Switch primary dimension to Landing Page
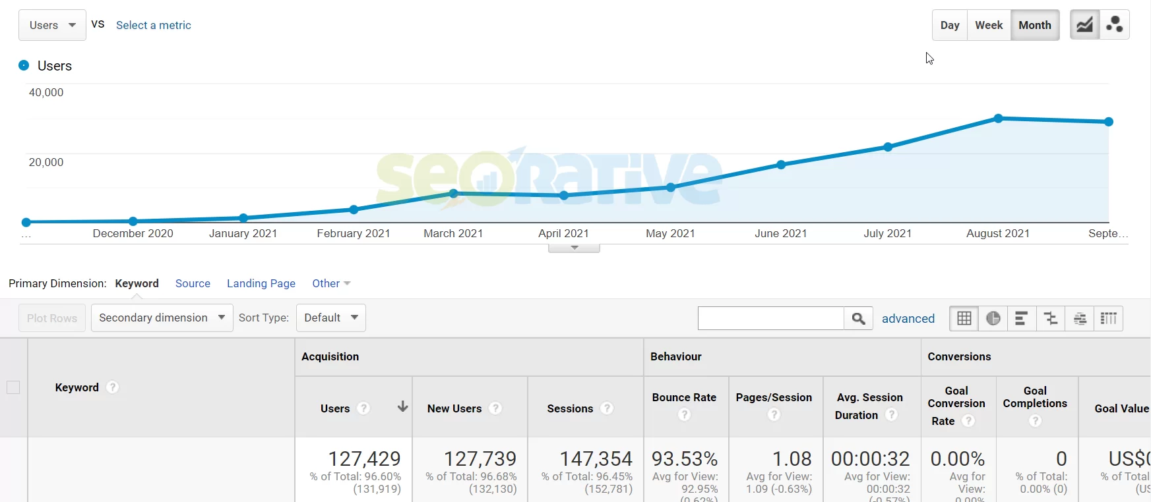This screenshot has height=502, width=1151. click(261, 283)
